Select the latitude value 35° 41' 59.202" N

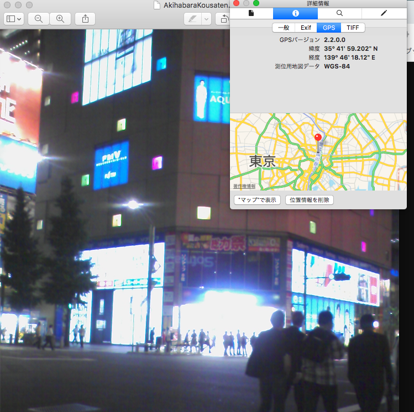[350, 49]
